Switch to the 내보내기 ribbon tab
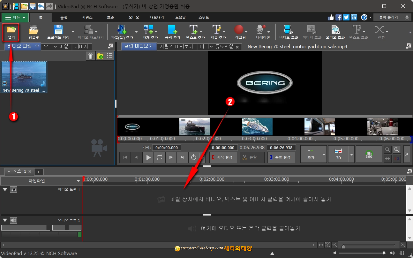This screenshot has width=413, height=258. point(157,18)
